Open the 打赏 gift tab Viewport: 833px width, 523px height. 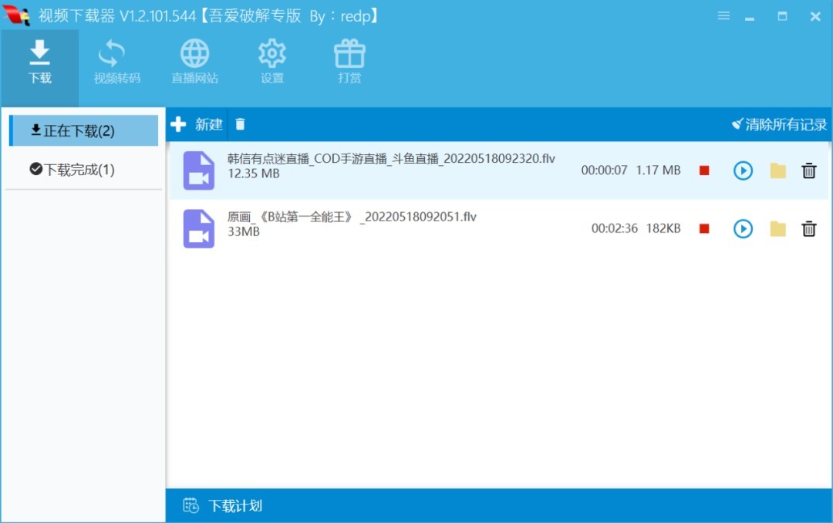coord(349,63)
